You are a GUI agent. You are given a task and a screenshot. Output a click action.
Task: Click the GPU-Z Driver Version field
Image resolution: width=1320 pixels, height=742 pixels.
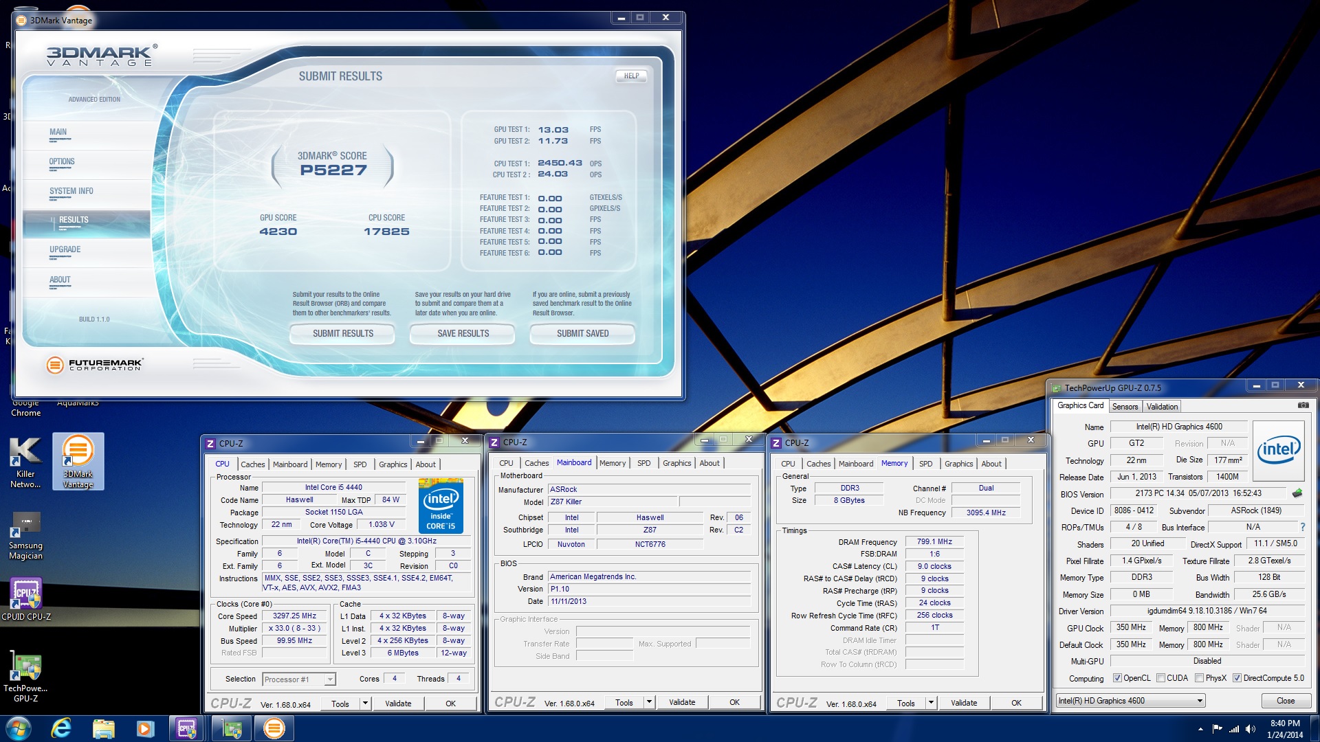1207,611
